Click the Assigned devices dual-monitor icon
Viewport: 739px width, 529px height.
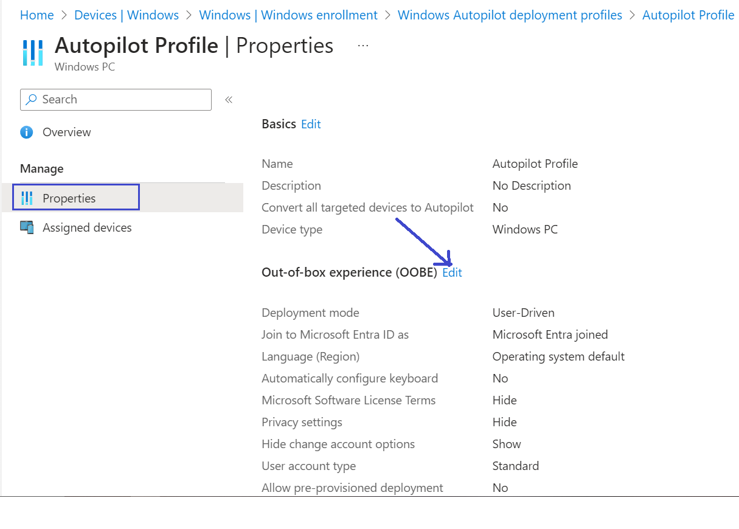click(27, 227)
